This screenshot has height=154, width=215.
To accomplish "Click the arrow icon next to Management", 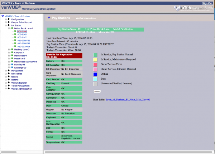I will (x=9, y=70).
